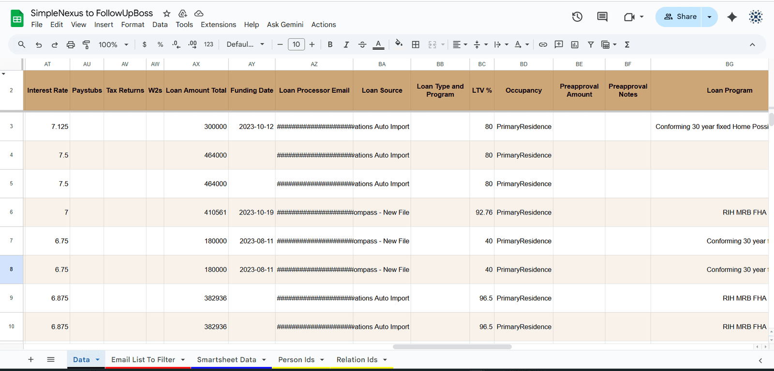Viewport: 774px width, 371px height.
Task: Click the borders icon in toolbar
Action: click(x=416, y=44)
